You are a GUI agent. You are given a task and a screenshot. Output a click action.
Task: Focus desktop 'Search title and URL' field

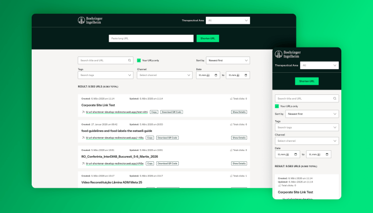(106, 61)
